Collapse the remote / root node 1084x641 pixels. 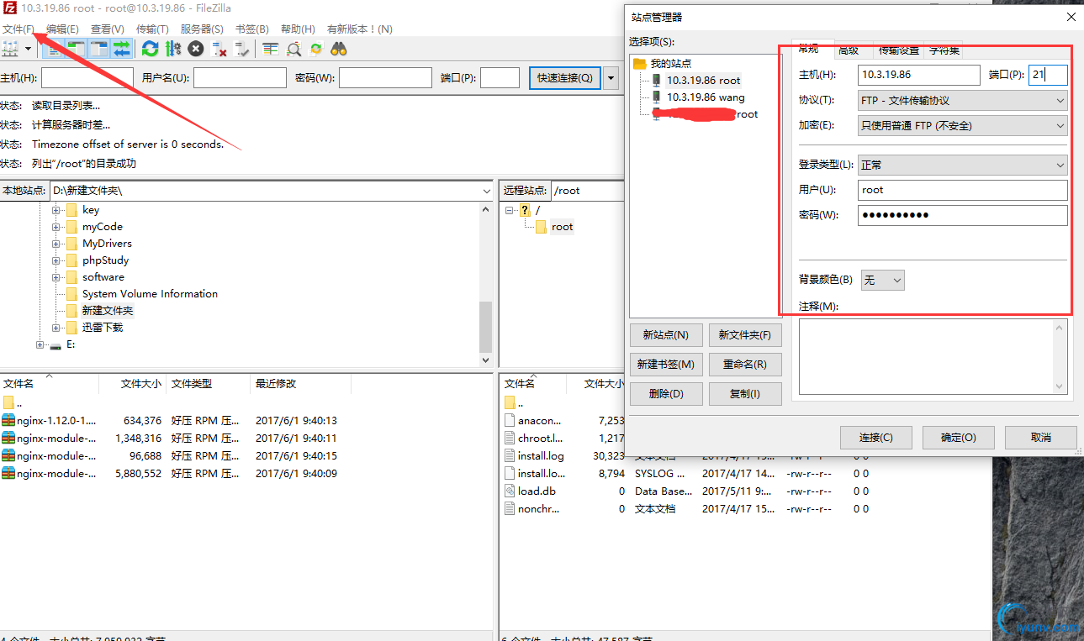tap(510, 210)
